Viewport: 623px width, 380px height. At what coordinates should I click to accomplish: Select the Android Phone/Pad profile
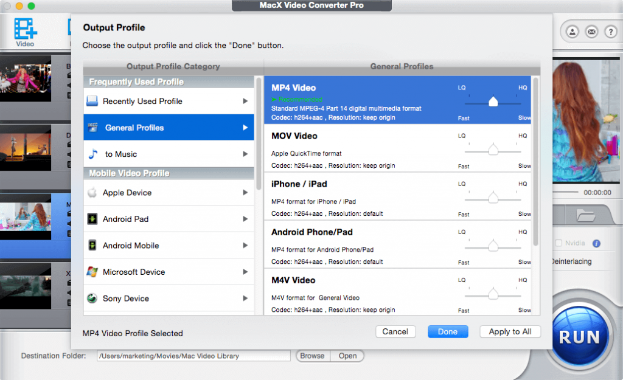tap(397, 244)
